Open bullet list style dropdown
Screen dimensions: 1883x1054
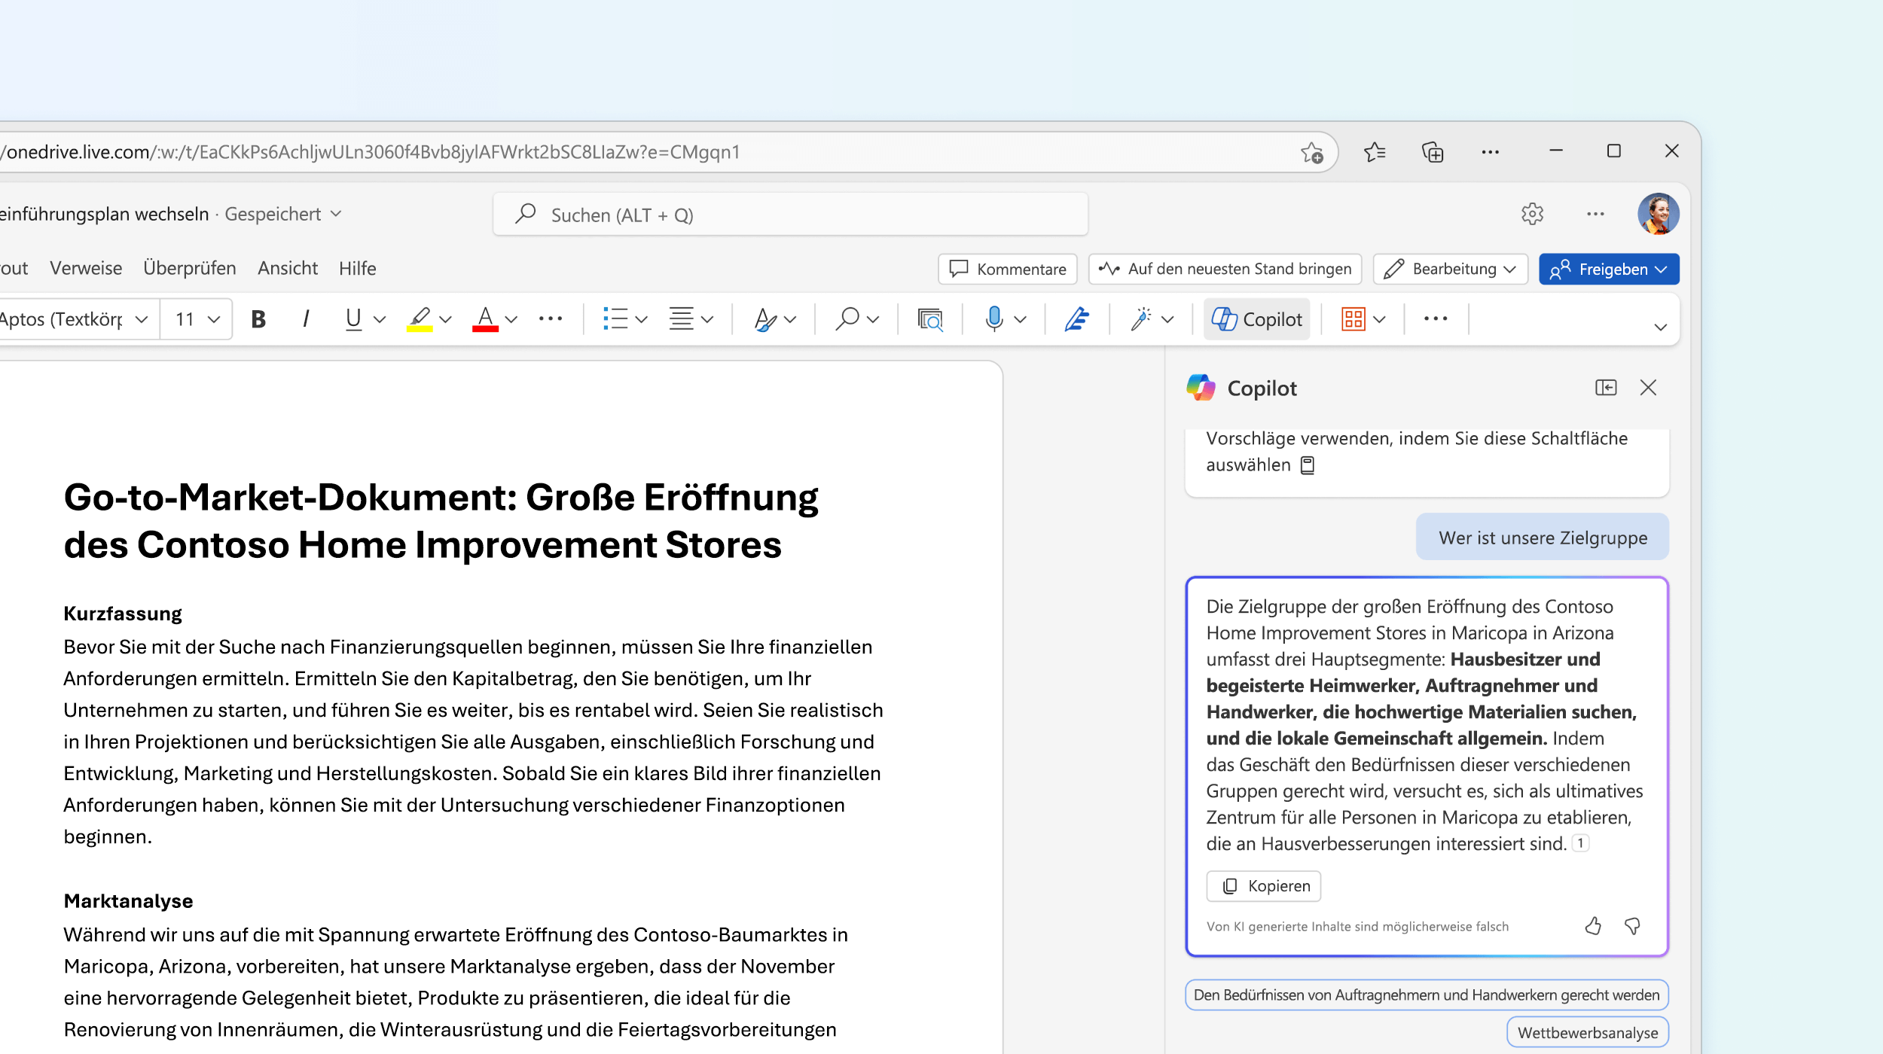(x=642, y=320)
